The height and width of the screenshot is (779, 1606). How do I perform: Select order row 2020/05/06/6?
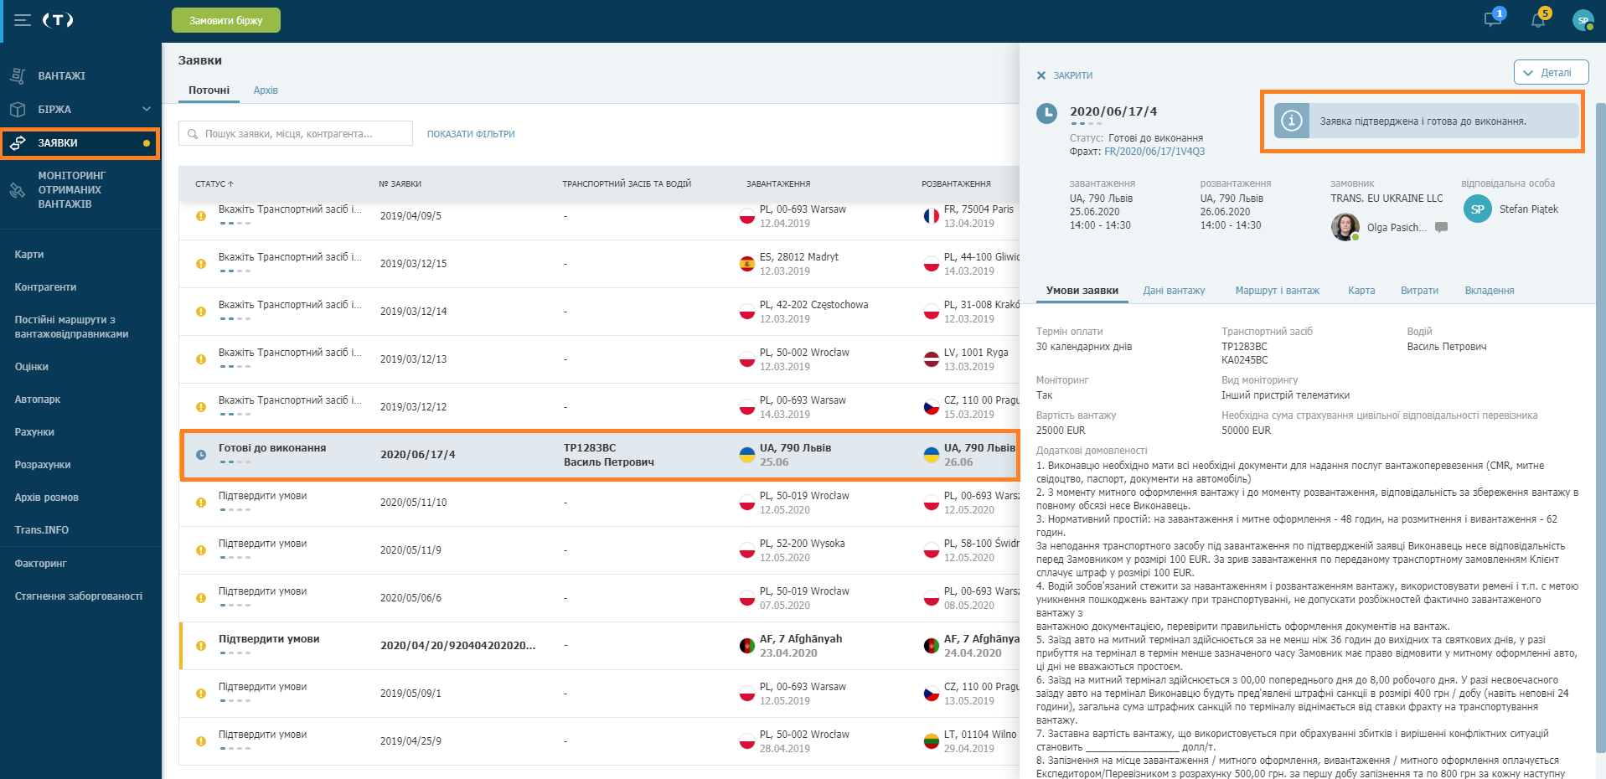[x=599, y=598]
